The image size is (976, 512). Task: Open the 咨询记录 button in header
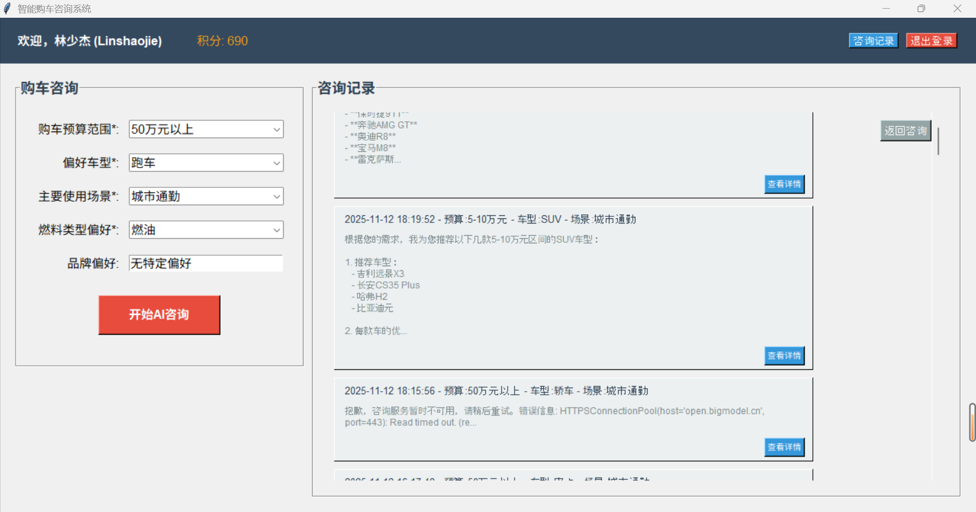pyautogui.click(x=873, y=41)
